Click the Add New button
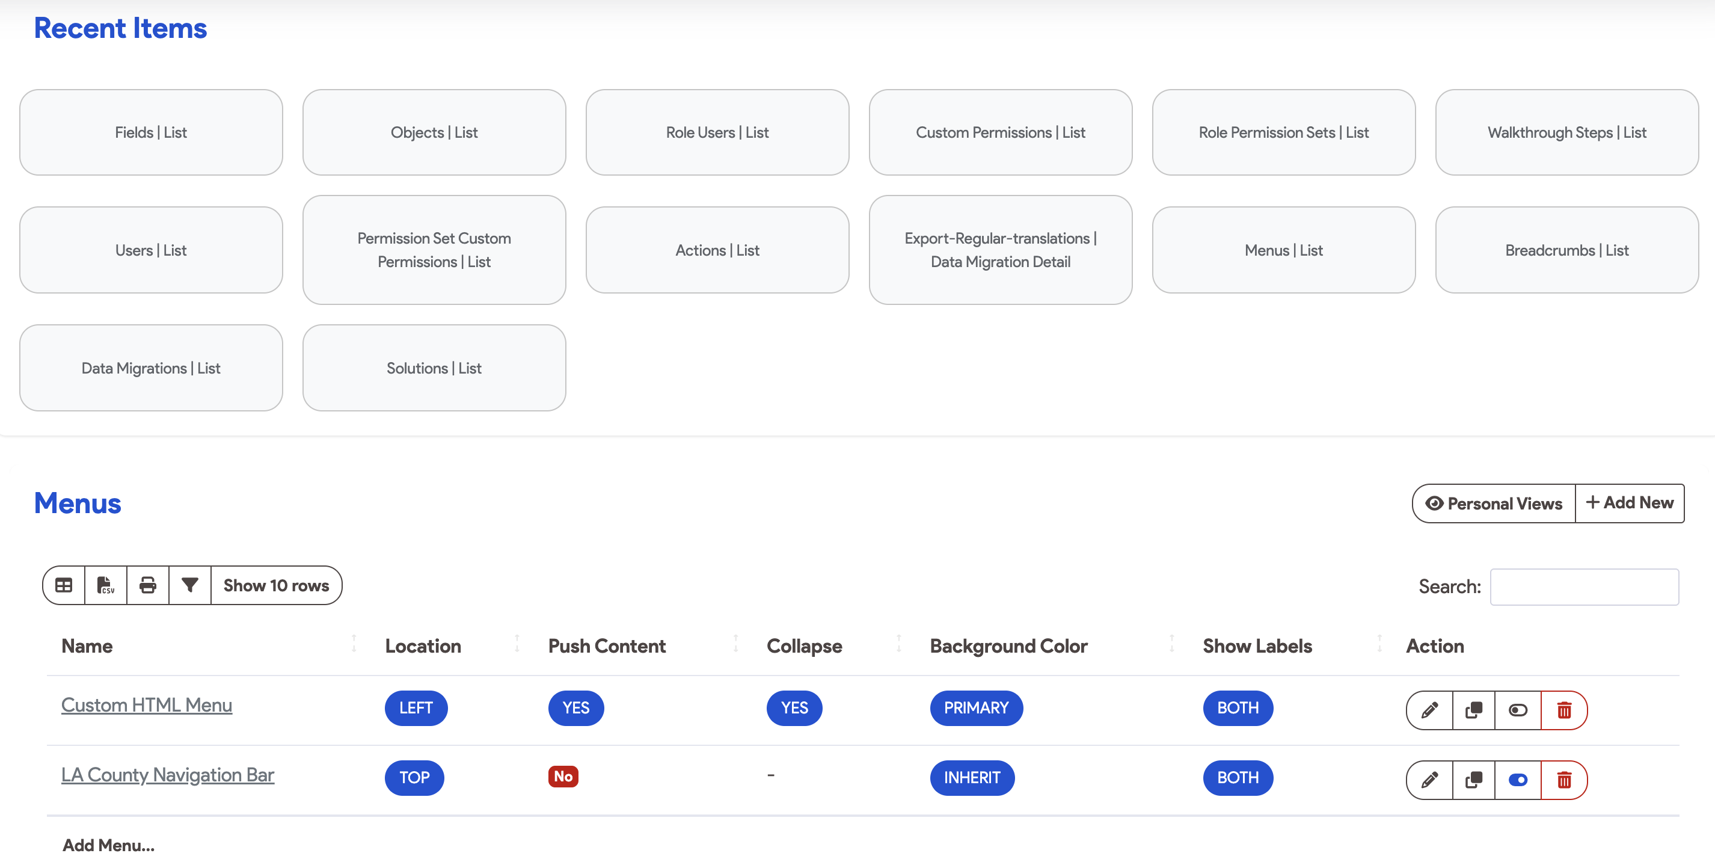Viewport: 1715px width, 865px height. coord(1630,503)
